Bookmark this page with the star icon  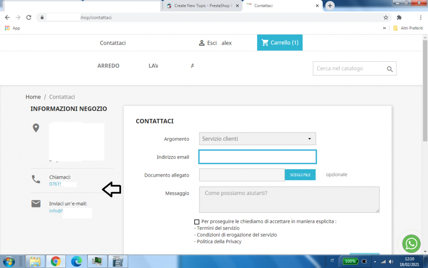386,18
